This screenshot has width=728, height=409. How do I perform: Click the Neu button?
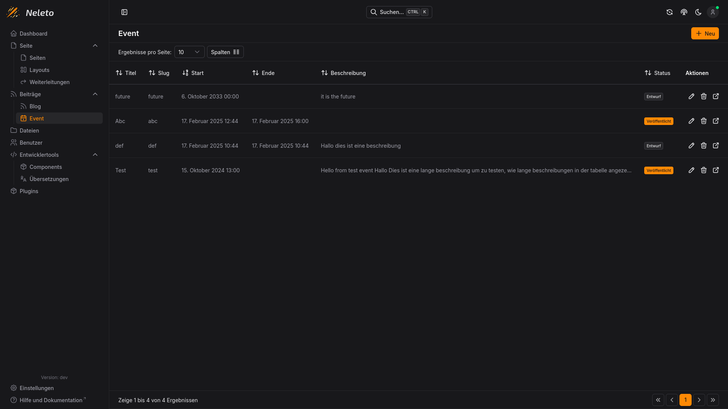coord(705,33)
